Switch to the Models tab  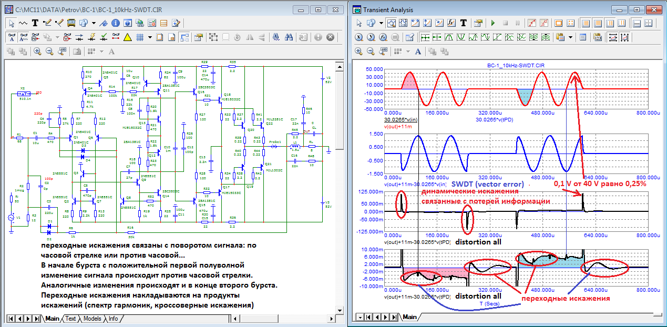(x=92, y=319)
